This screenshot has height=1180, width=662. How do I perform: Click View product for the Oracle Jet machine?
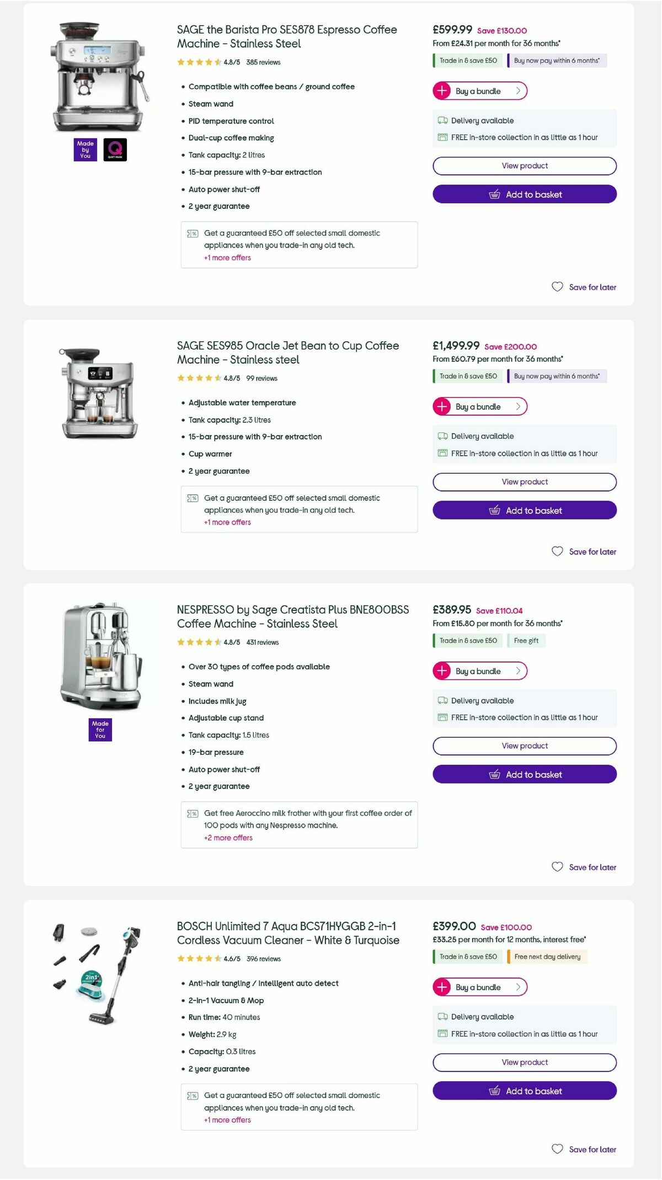click(x=524, y=481)
